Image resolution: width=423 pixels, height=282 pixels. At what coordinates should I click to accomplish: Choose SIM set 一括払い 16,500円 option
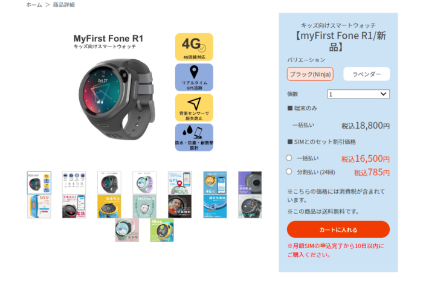289,158
